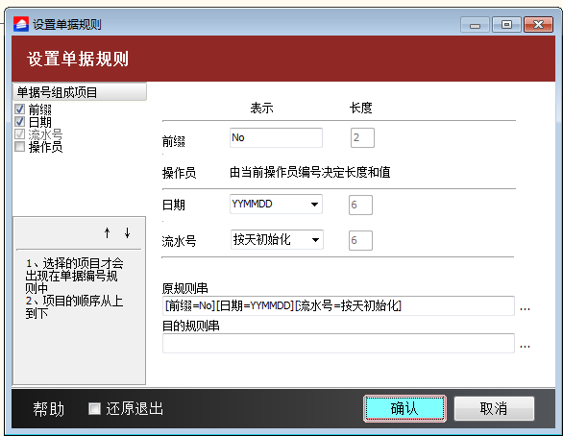Click the greyed 流水号 checkbox
The width and height of the screenshot is (563, 436).
(x=20, y=134)
